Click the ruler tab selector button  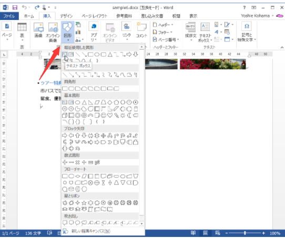(x=4, y=55)
